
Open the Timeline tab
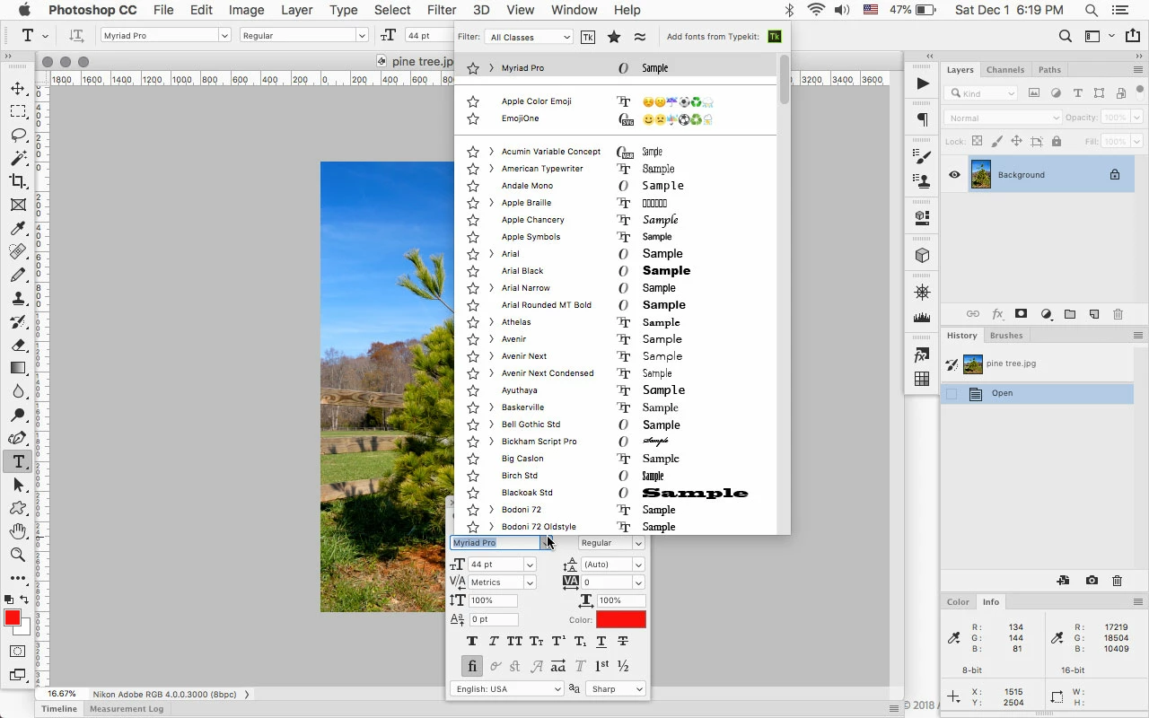tap(59, 709)
